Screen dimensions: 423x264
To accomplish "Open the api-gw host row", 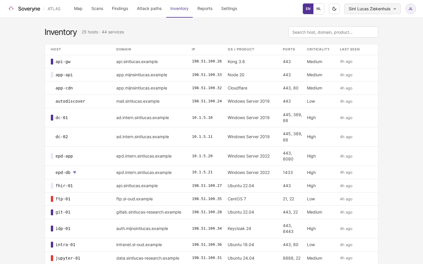I will (211, 62).
